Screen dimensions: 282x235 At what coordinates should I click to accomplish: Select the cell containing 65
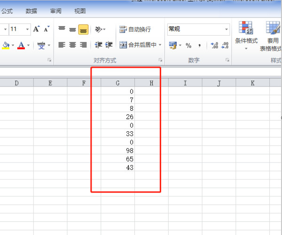(117, 159)
